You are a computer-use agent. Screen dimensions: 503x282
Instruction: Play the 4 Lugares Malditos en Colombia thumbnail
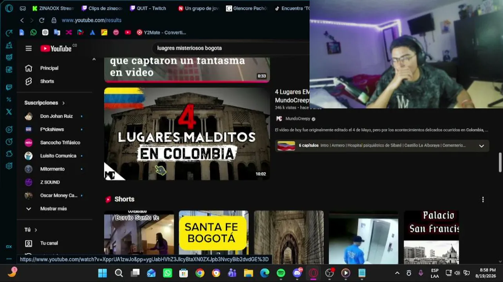[187, 134]
